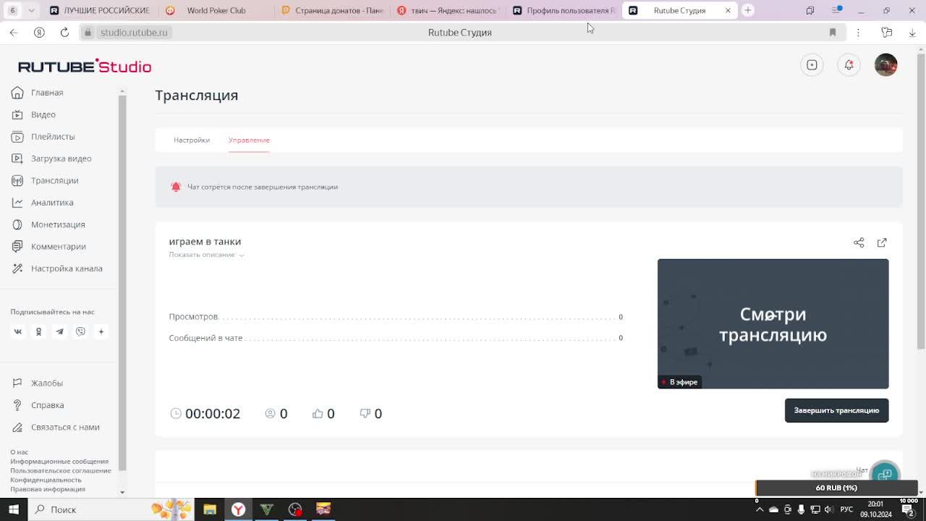
Task: Click the share stream icon
Action: pyautogui.click(x=859, y=242)
